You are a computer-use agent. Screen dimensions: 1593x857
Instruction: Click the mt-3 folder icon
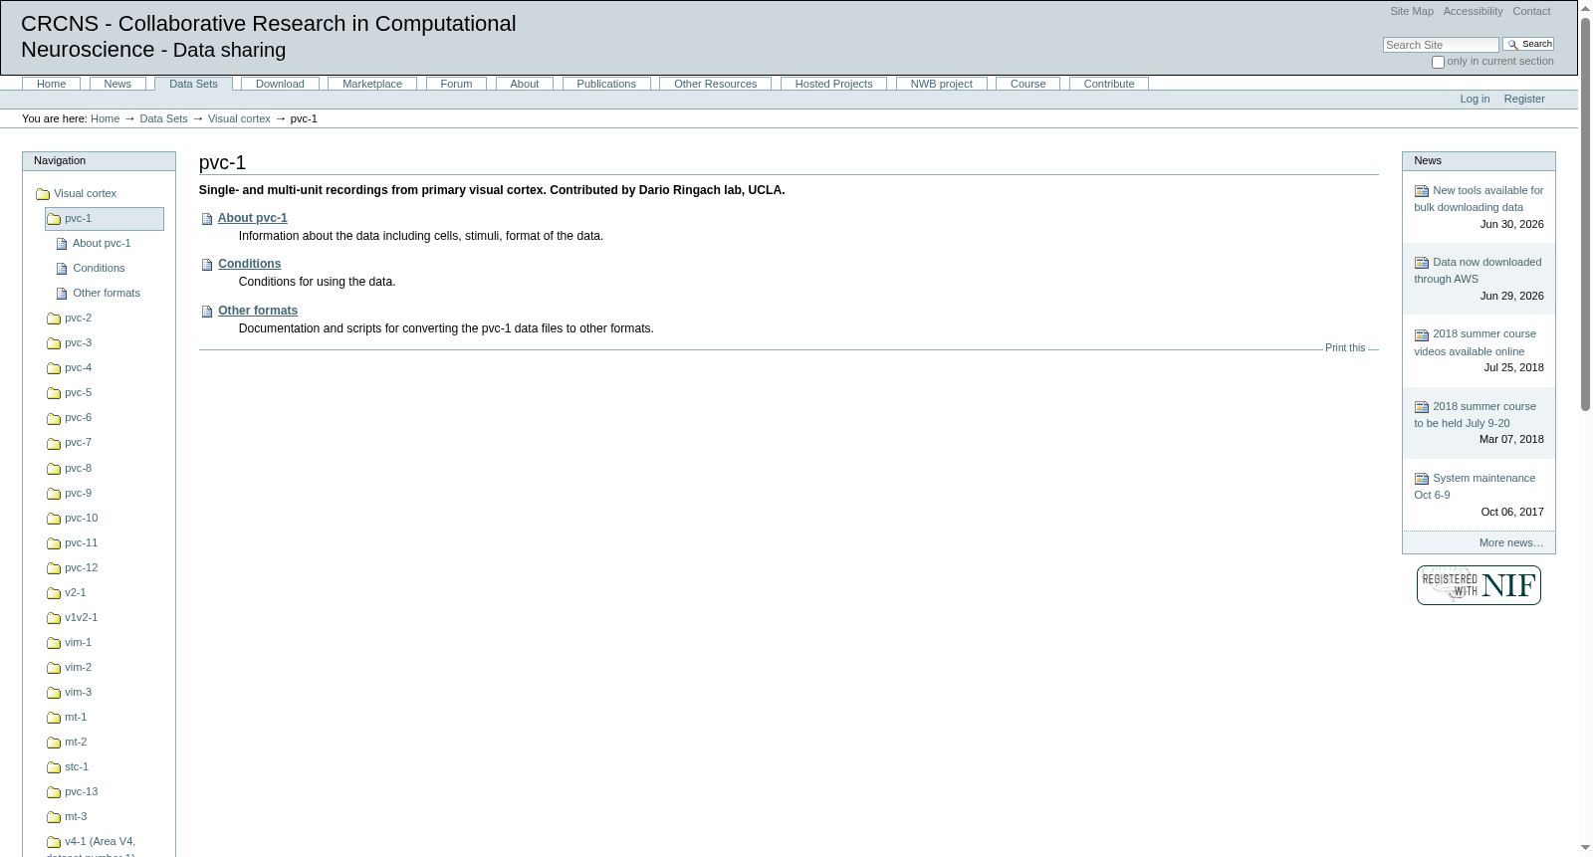click(54, 817)
